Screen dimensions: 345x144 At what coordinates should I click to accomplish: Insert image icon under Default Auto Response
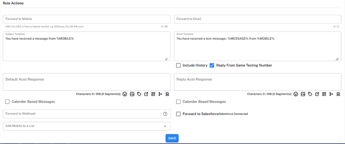[132, 94]
